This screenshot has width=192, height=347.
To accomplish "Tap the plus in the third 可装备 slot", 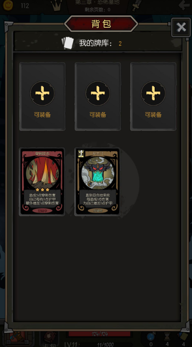I will coord(153,93).
